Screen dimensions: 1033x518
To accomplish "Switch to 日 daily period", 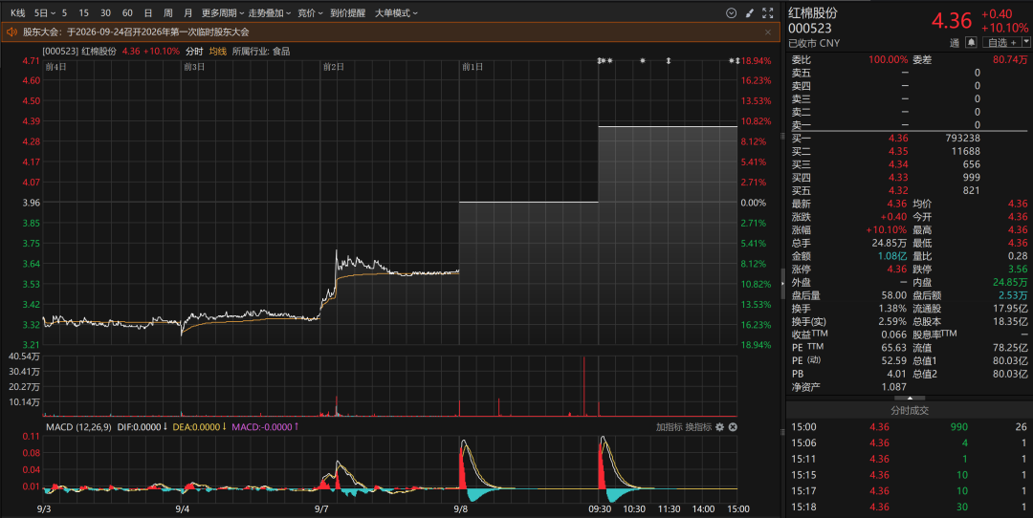I will tap(148, 13).
